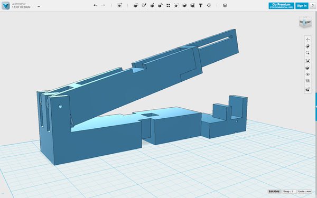The image size is (317, 198).
Task: Open the Primitives tool menu
Action: pos(136,5)
